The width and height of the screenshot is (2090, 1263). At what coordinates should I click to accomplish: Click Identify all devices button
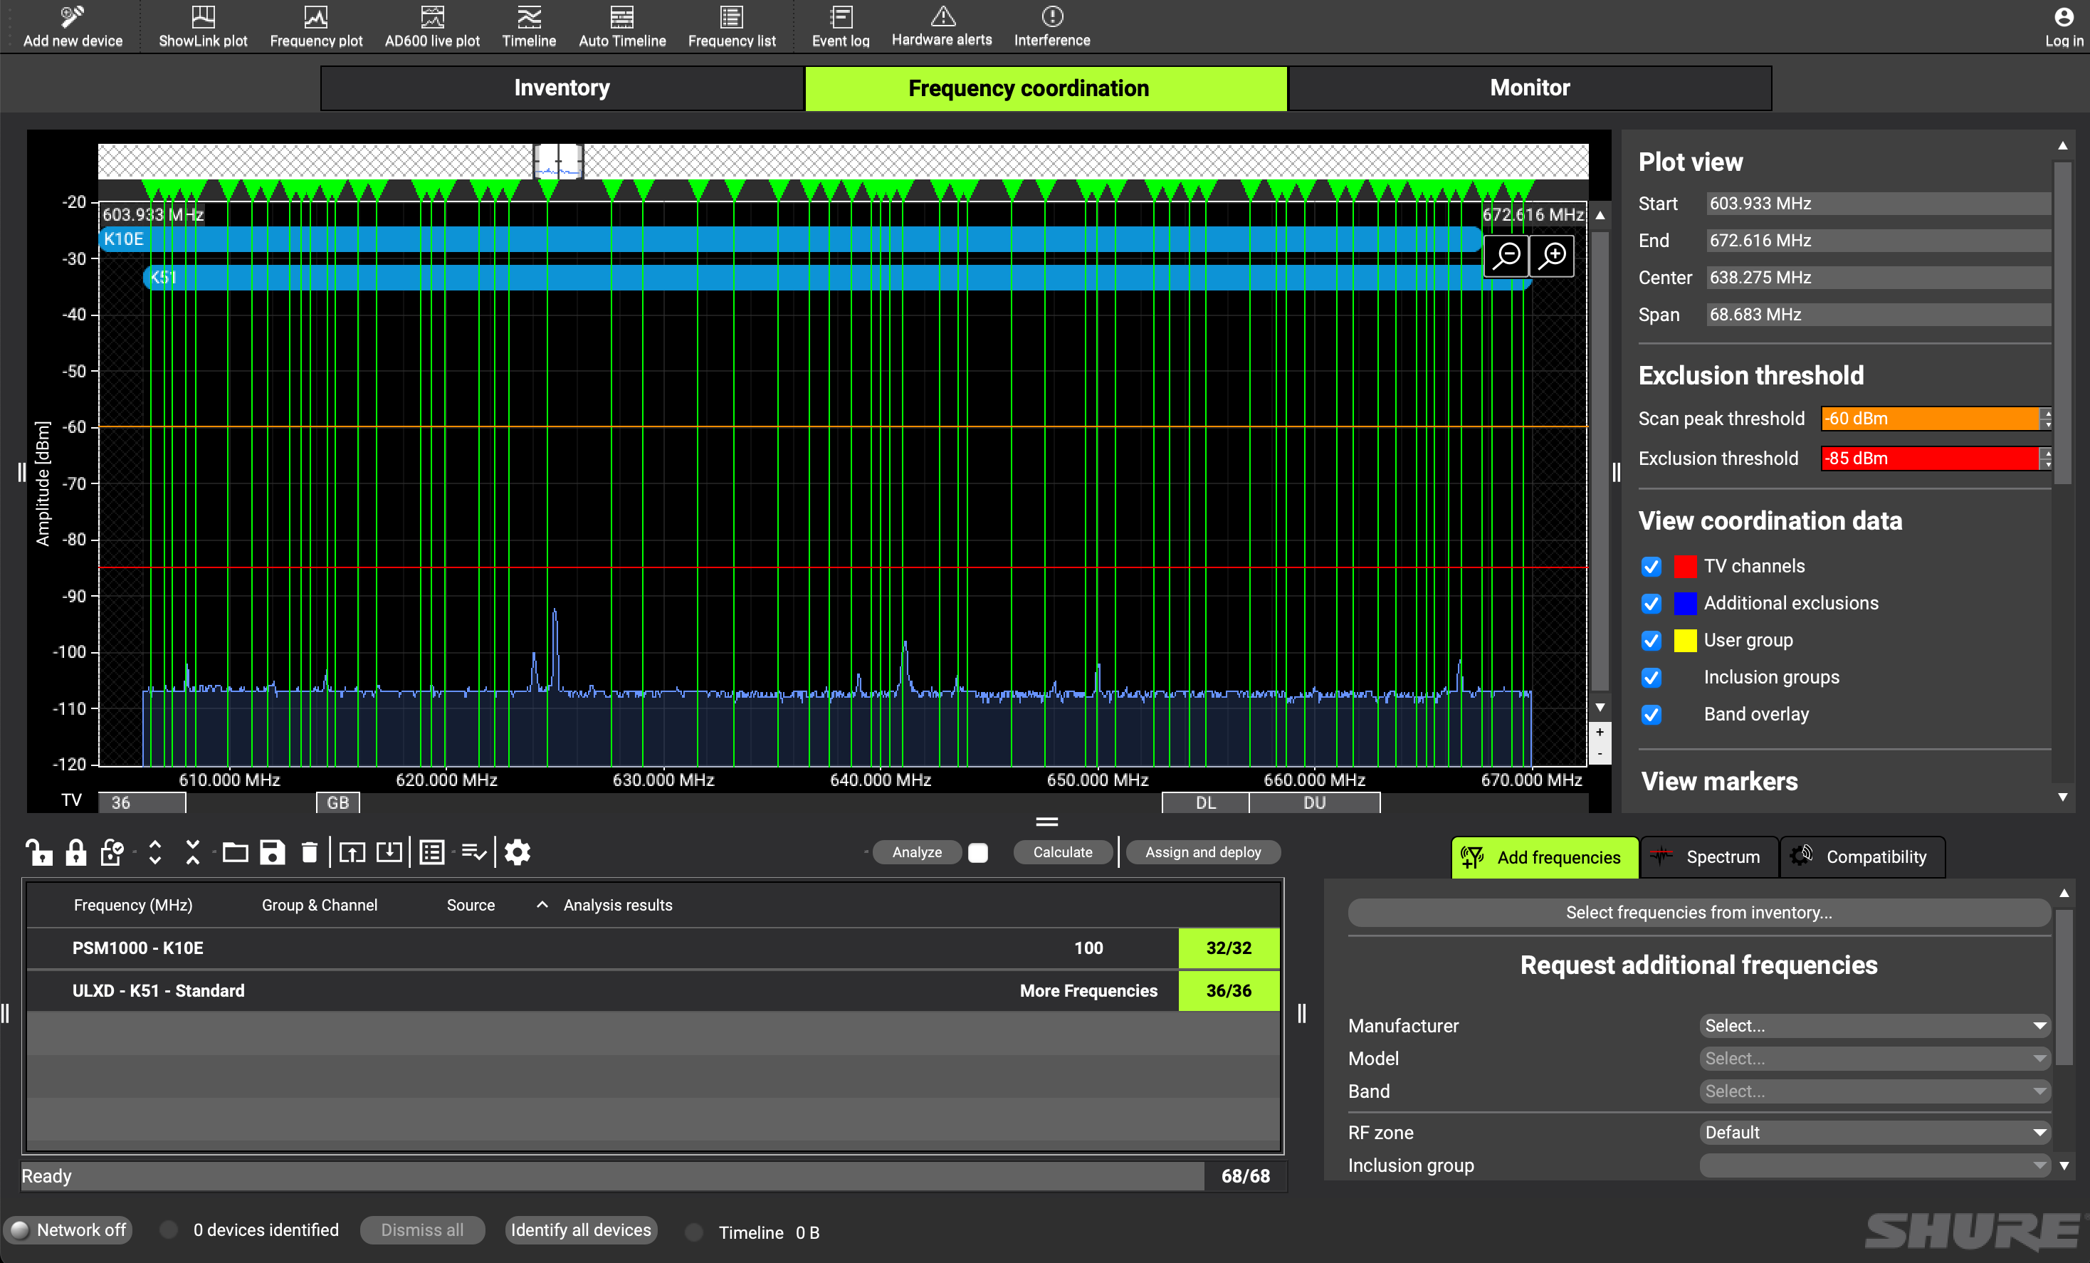pyautogui.click(x=581, y=1230)
